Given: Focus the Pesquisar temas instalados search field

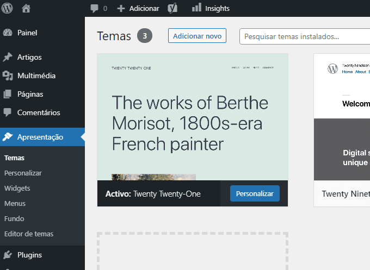Looking at the screenshot, I should (305, 36).
